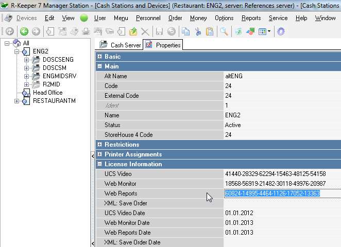
Task: Click the scissors cut icon
Action: [x=198, y=31]
